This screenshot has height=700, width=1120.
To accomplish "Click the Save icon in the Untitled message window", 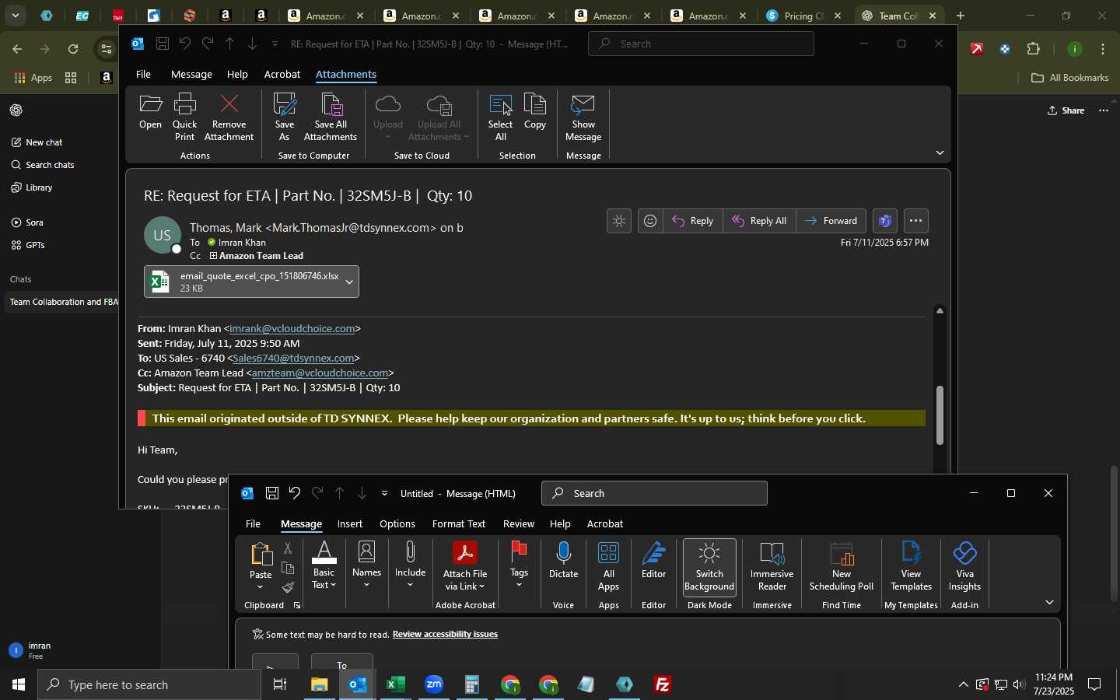I will 272,493.
